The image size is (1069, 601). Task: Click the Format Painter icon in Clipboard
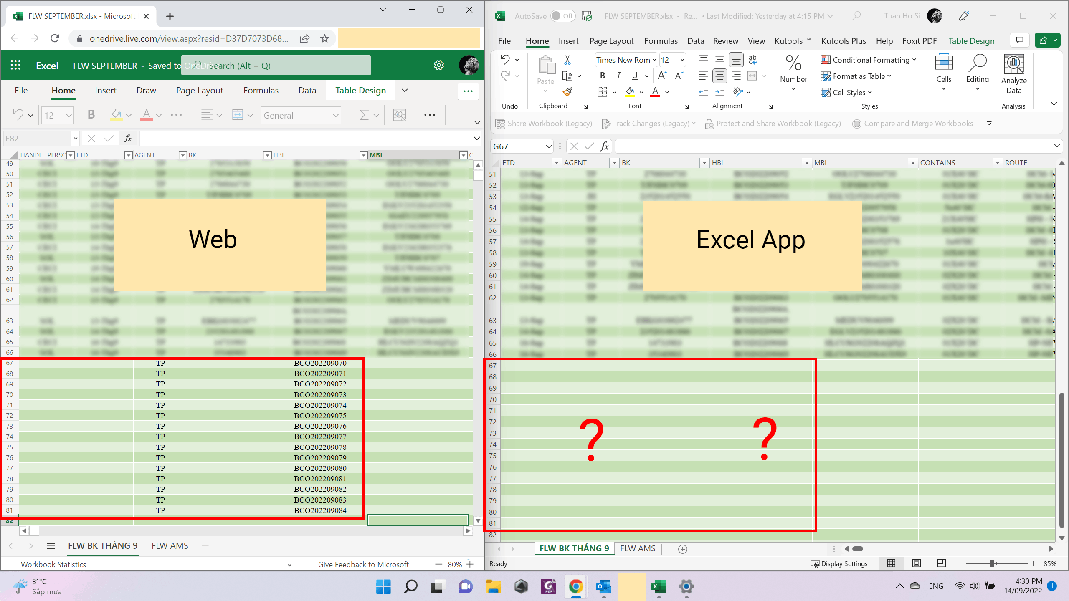tap(567, 92)
